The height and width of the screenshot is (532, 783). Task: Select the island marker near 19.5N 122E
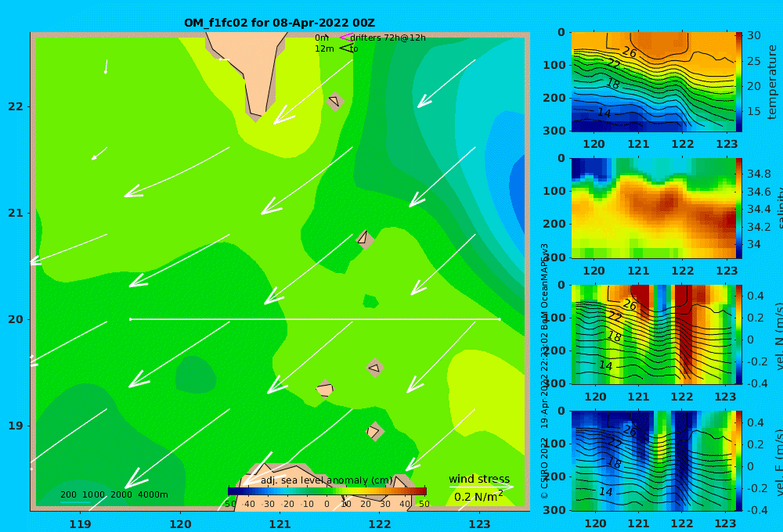(x=374, y=368)
